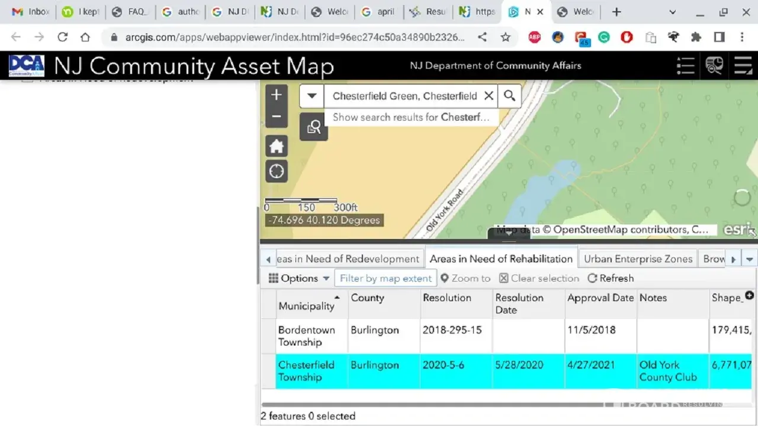Clear the Chesterfield Green search text
This screenshot has width=758, height=426.
point(489,96)
